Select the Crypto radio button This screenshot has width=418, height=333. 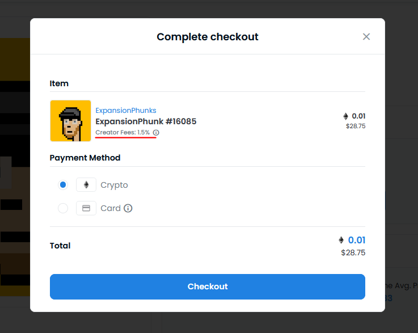coord(63,185)
